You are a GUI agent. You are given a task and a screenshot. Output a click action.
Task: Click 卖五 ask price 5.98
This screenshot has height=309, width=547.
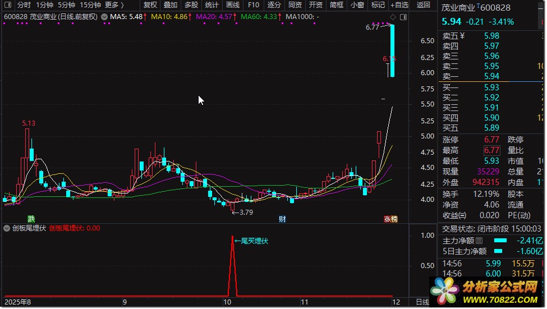pyautogui.click(x=491, y=36)
